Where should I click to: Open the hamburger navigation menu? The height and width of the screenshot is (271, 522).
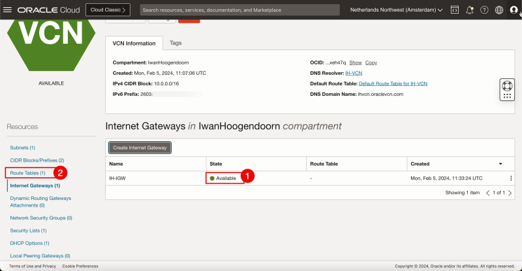pyautogui.click(x=8, y=10)
